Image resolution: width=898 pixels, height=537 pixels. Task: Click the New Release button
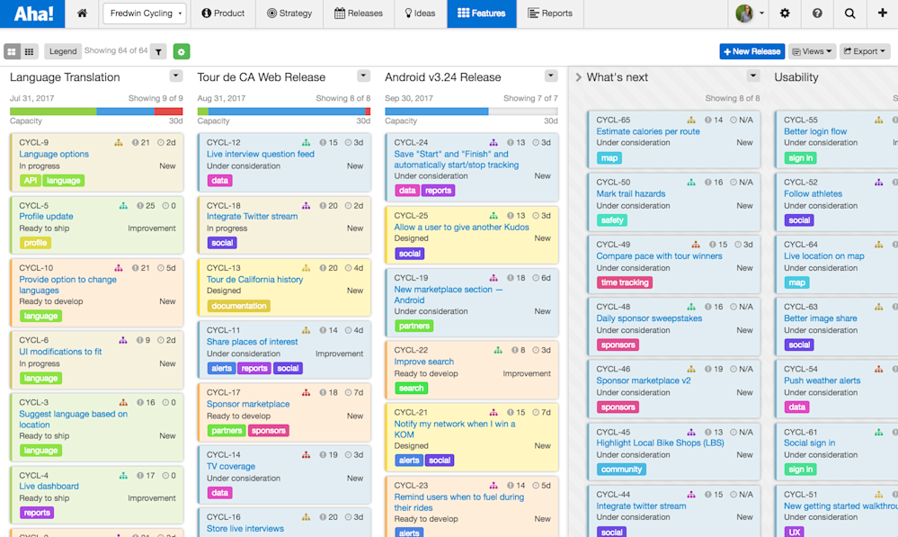pyautogui.click(x=751, y=51)
